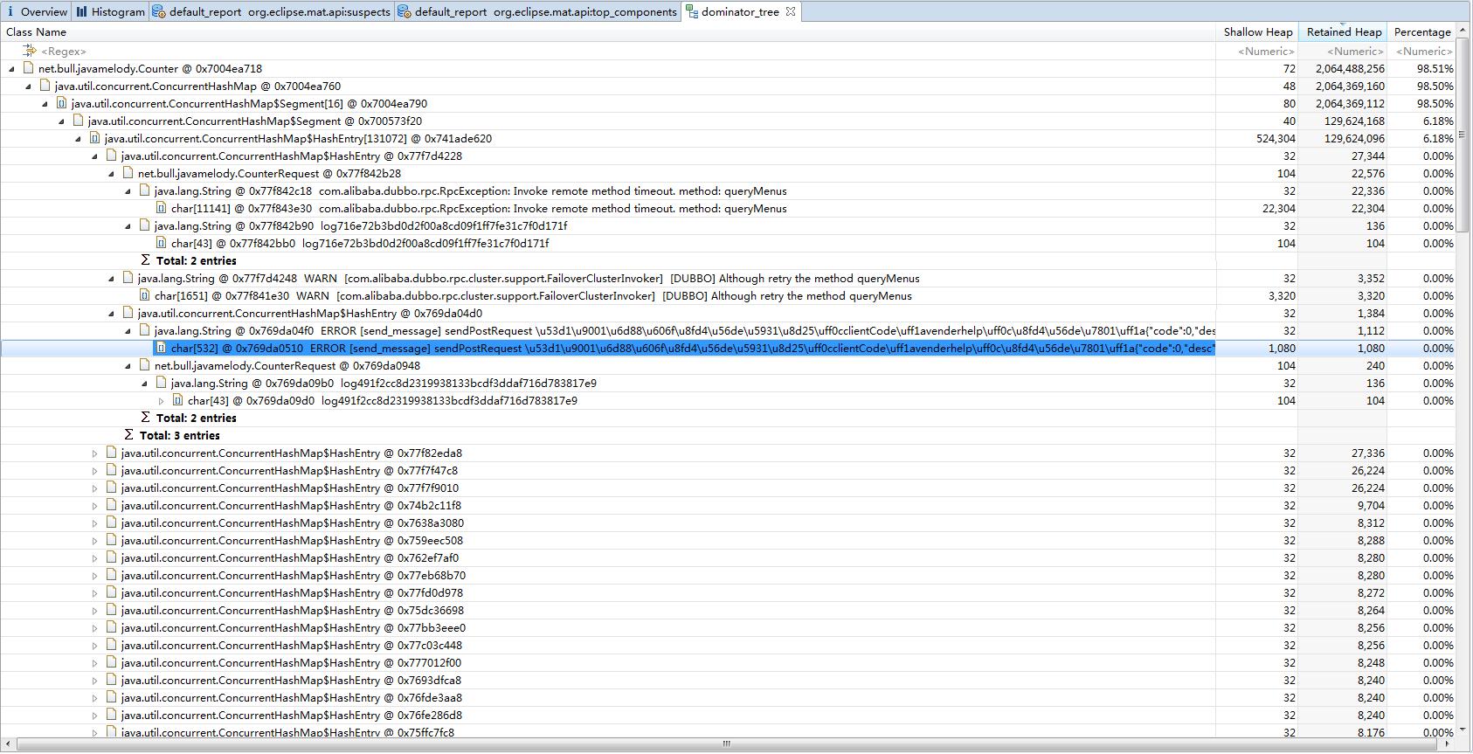Select the HashEntry @ 0x77f7f9010 row

(x=727, y=488)
